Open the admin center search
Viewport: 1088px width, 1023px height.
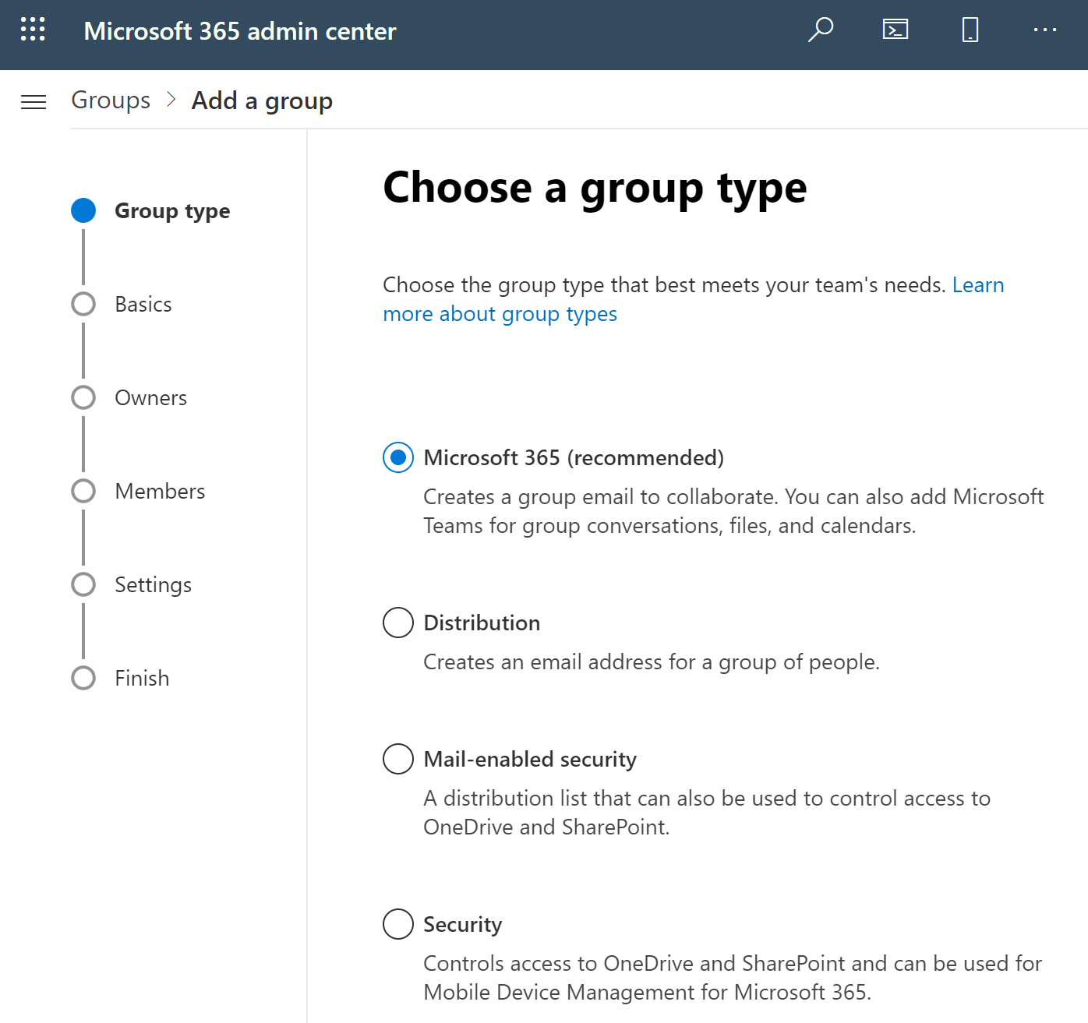(x=819, y=30)
